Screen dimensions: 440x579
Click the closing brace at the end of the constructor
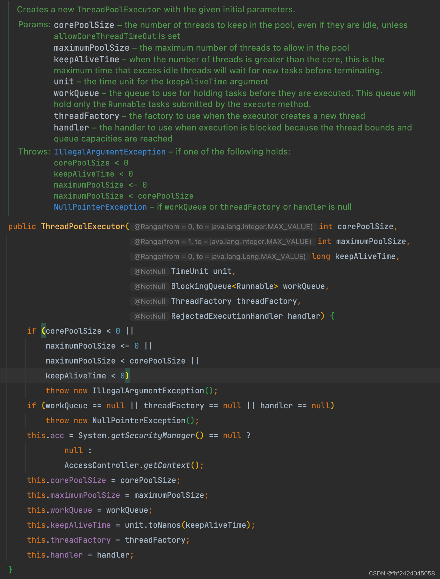point(11,570)
